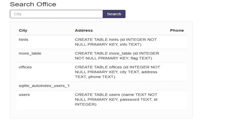The height and width of the screenshot is (127, 225).
Task: Click the CREATE TABLE users statement
Action: click(x=116, y=99)
